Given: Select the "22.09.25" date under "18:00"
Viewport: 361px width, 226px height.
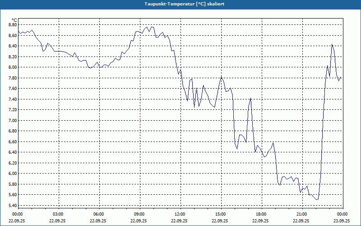Looking at the screenshot, I should 260,221.
